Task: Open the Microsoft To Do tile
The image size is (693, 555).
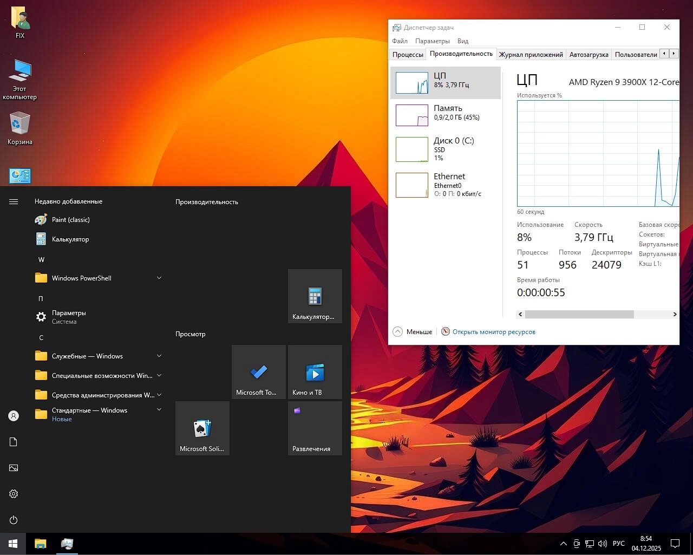Action: tap(258, 372)
